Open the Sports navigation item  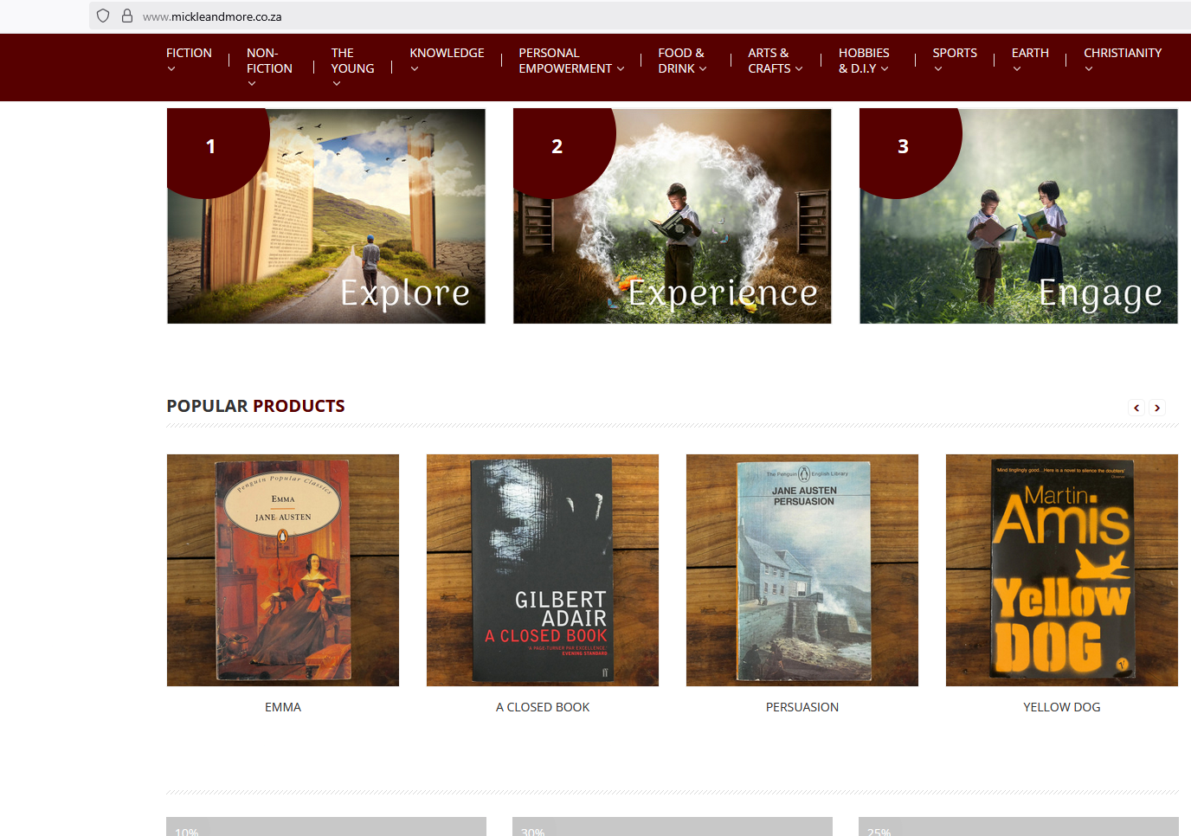point(955,53)
